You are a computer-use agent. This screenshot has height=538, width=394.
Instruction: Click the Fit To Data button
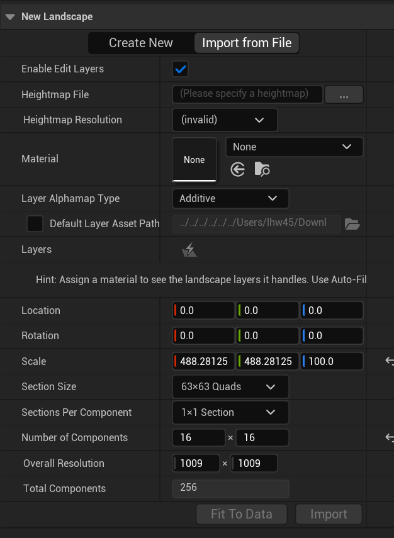pos(242,514)
